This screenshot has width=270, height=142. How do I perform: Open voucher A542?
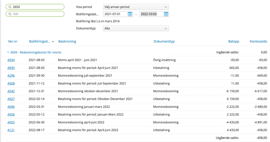11,91
